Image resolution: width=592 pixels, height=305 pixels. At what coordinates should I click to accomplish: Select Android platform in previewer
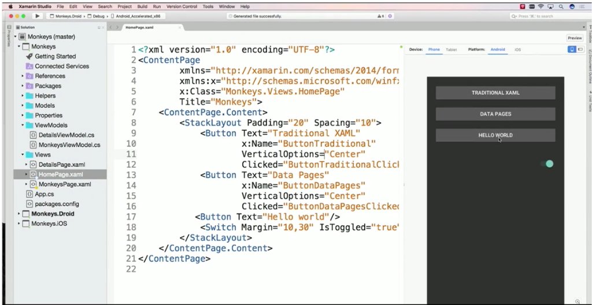click(x=498, y=50)
